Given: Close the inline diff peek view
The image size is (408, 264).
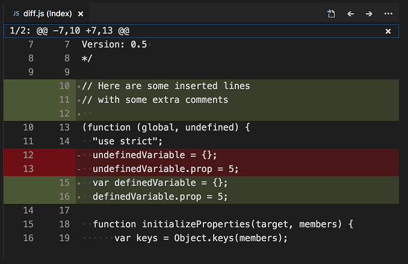Looking at the screenshot, I should coord(388,31).
